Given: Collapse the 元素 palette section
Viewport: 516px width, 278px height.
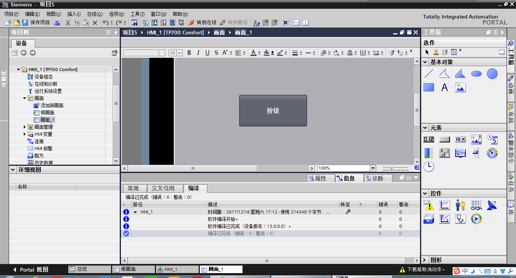Looking at the screenshot, I should coord(425,128).
